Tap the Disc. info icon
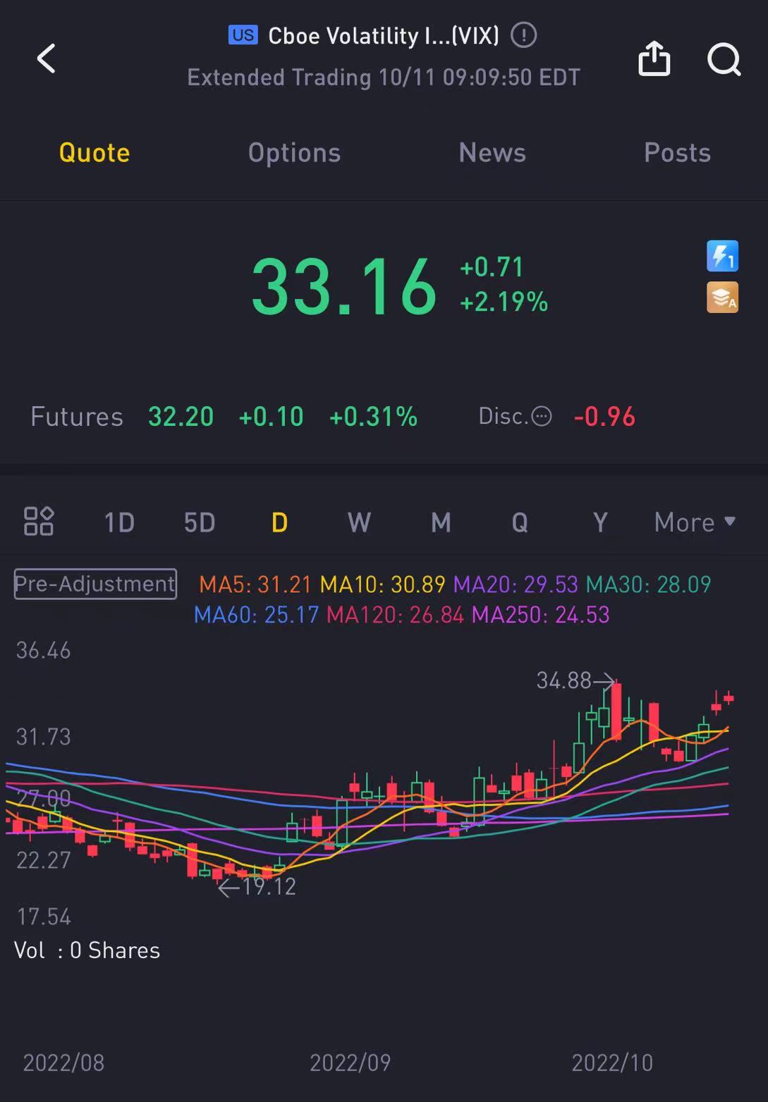The width and height of the screenshot is (768, 1102). tap(541, 416)
